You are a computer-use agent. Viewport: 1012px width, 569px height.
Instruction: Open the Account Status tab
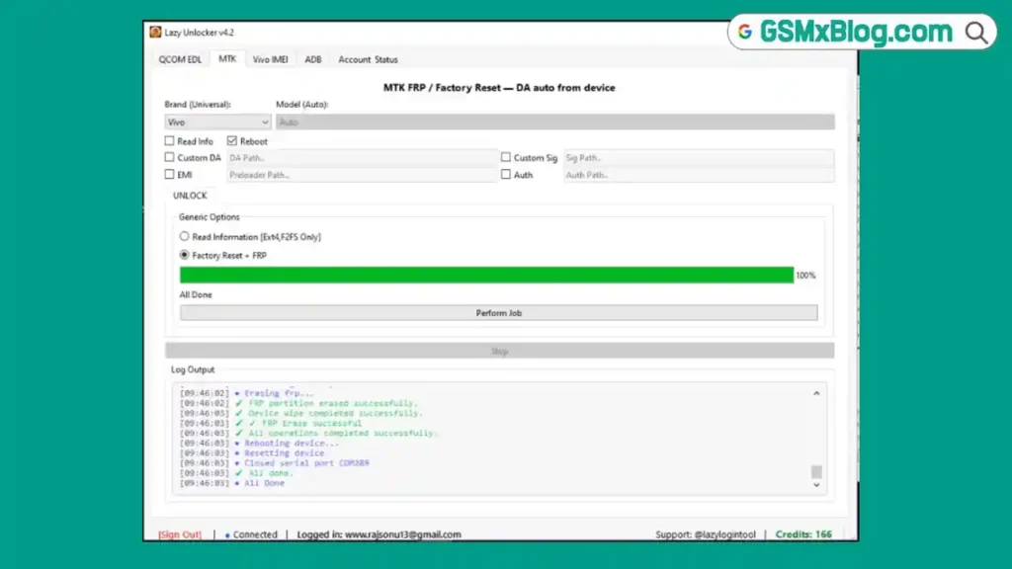click(x=368, y=59)
